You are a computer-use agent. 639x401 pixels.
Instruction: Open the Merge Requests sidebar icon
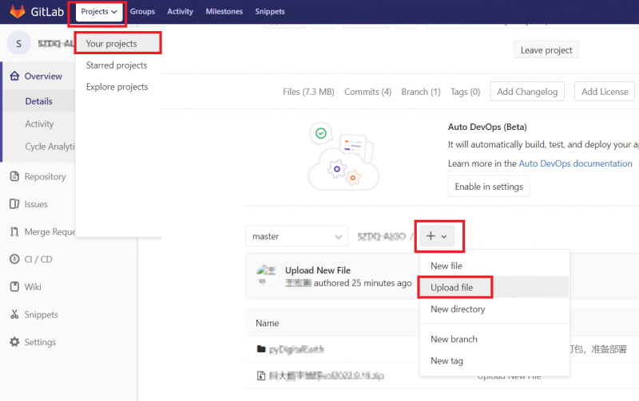[x=14, y=232]
